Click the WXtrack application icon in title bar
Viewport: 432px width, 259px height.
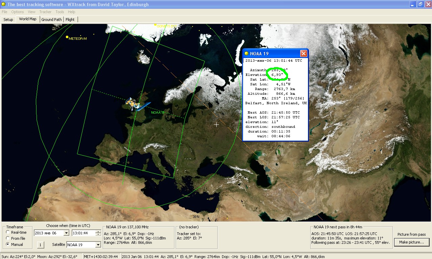coord(3,4)
